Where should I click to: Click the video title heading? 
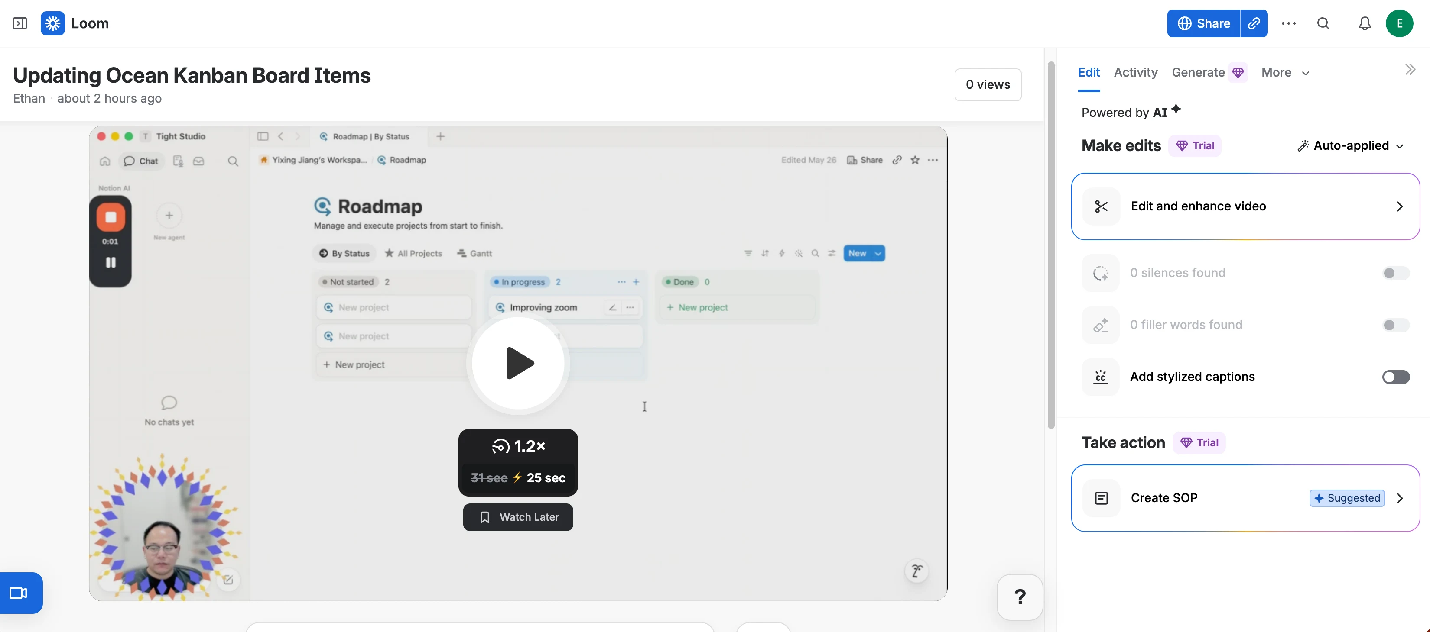tap(192, 75)
